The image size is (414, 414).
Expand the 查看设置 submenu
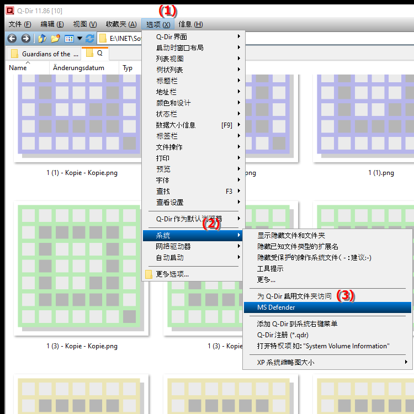point(193,202)
